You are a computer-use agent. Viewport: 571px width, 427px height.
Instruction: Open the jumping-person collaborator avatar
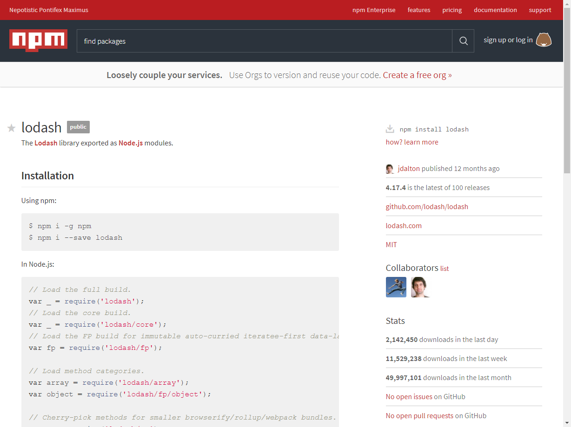(396, 287)
